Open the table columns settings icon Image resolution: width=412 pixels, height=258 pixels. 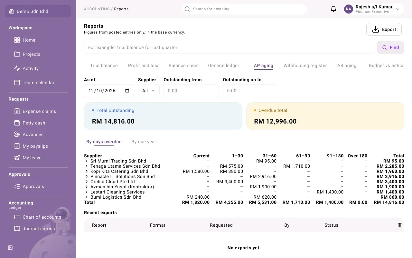[400, 225]
